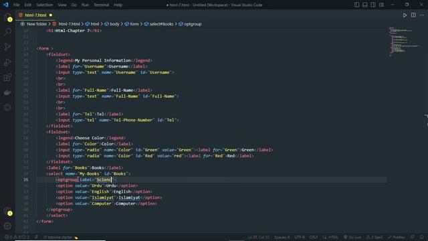Toggle the Secondary Side Bar layout icon
The width and height of the screenshot is (428, 241).
click(373, 5)
